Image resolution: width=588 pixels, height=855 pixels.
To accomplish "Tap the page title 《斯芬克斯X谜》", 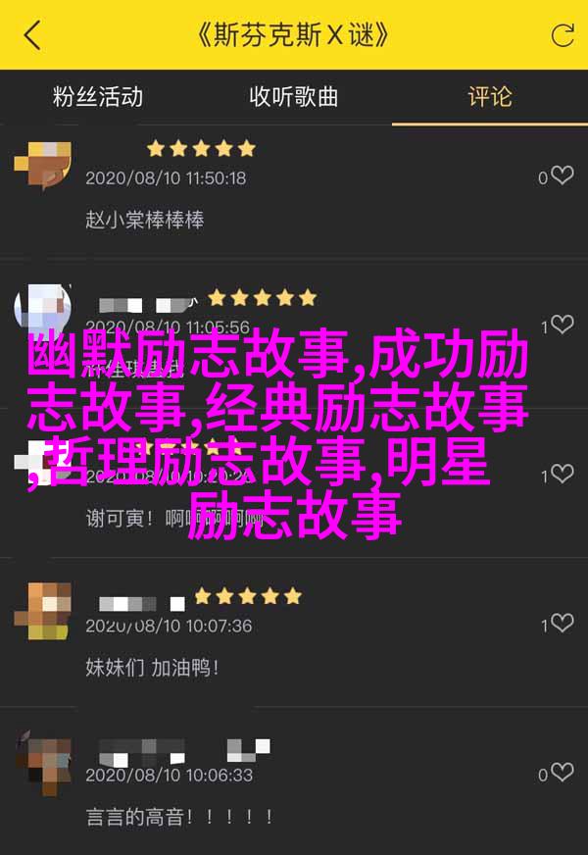I will click(293, 35).
